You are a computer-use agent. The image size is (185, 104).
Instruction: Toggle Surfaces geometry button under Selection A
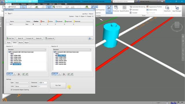coord(8,74)
